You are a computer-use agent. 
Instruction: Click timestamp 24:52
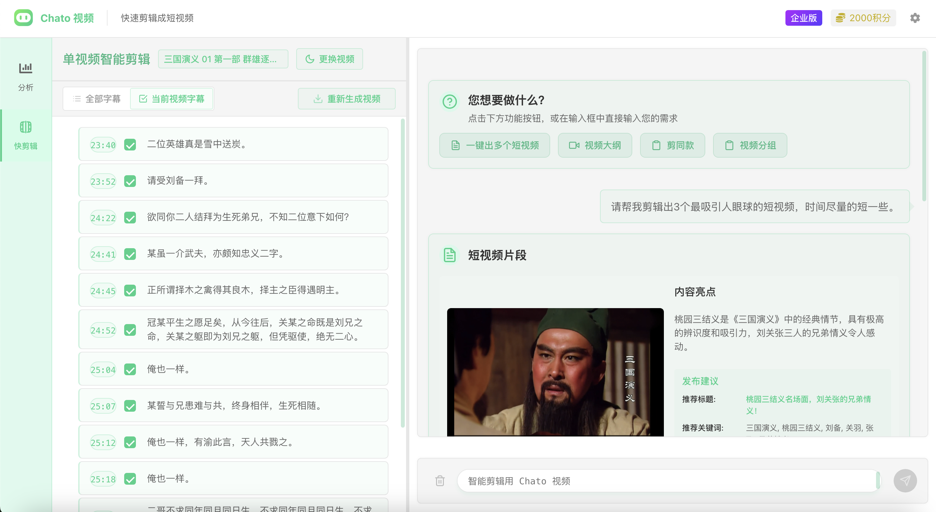(103, 330)
